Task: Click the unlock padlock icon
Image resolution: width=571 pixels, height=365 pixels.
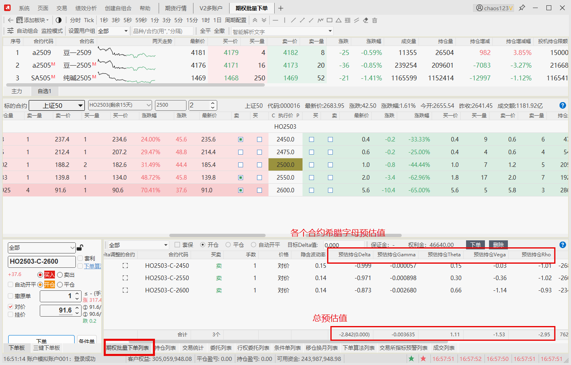Action: 80,248
